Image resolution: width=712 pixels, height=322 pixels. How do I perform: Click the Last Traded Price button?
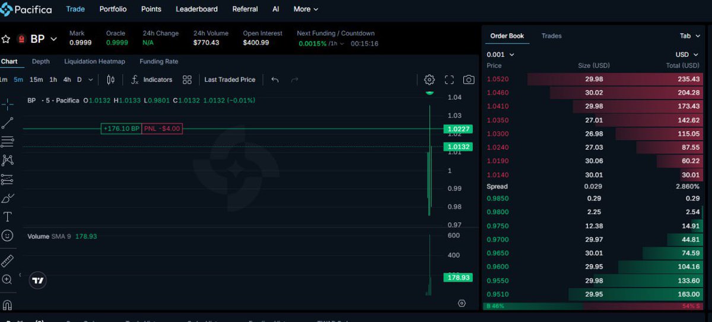[x=230, y=79]
